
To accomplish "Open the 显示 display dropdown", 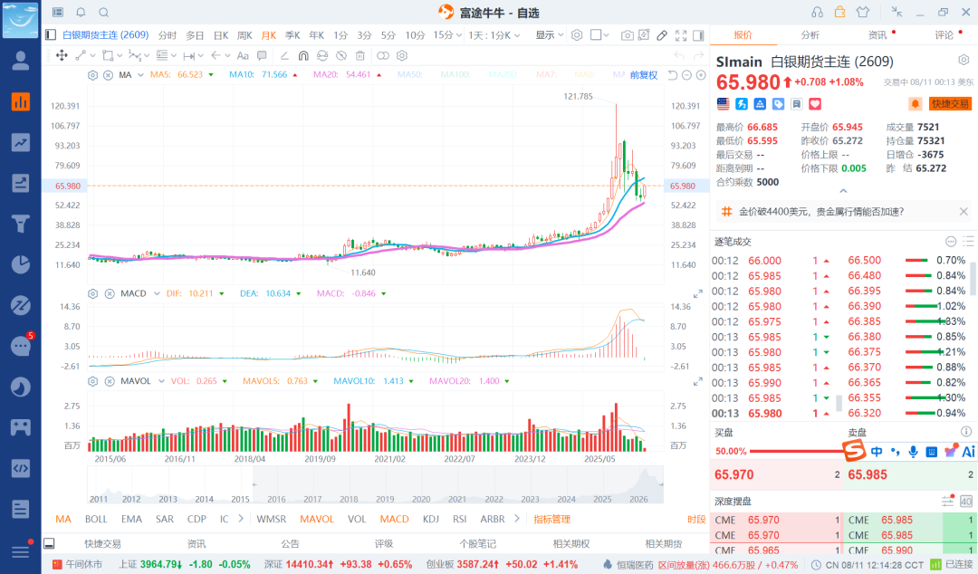I will [x=550, y=35].
